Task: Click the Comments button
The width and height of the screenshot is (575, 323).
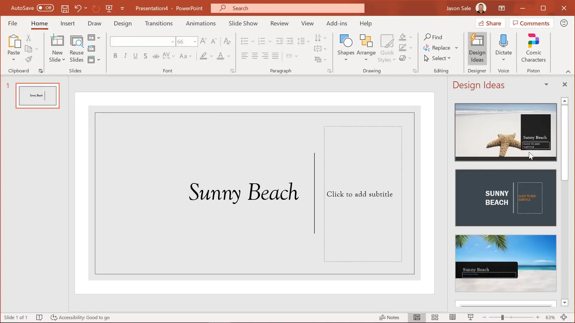Action: 531,23
